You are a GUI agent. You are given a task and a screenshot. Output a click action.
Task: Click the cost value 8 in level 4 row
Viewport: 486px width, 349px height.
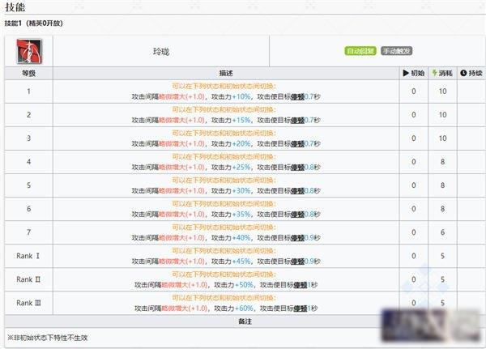[x=442, y=162]
